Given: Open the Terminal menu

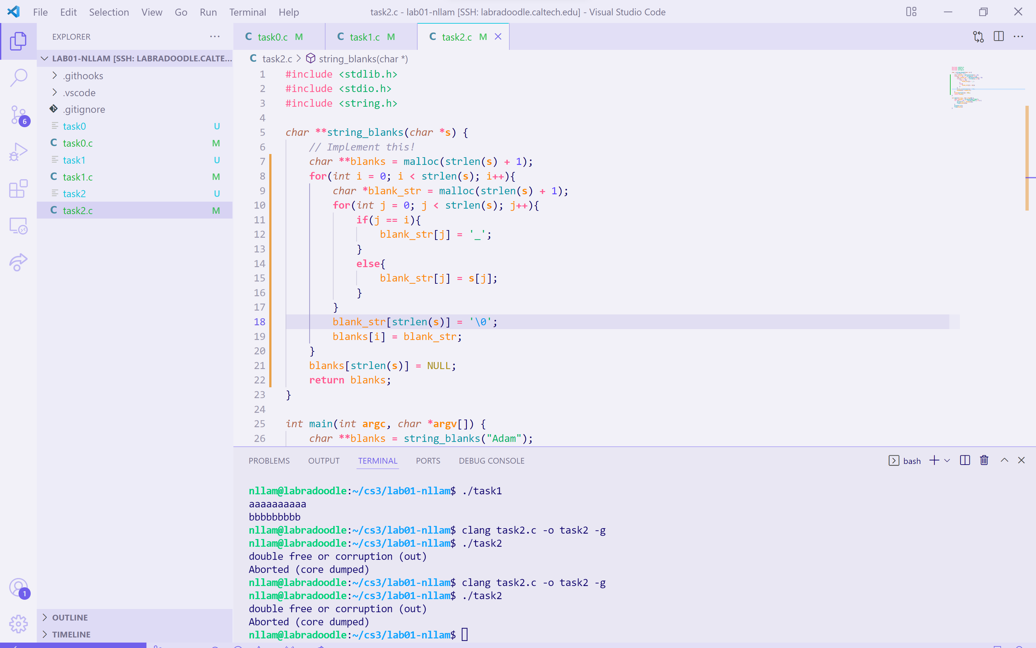Looking at the screenshot, I should [247, 12].
